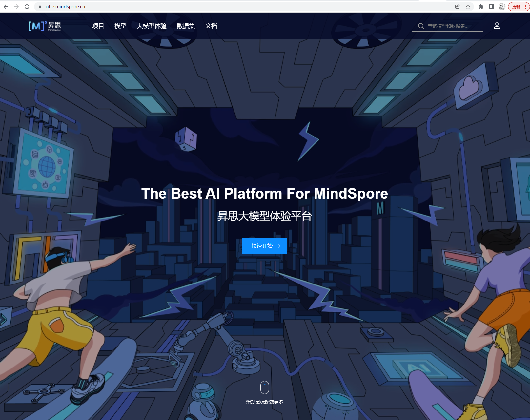
Task: Click the 快速开始 button
Action: point(265,246)
